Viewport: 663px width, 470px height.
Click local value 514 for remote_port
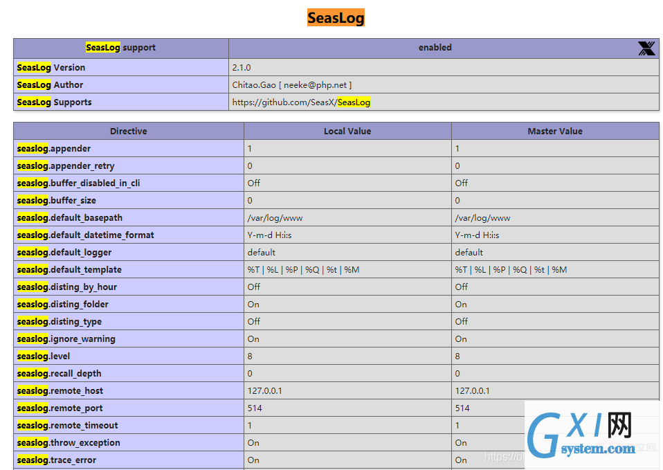[255, 408]
